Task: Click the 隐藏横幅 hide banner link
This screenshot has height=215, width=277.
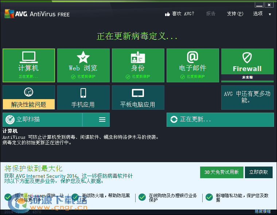Action: point(263,211)
